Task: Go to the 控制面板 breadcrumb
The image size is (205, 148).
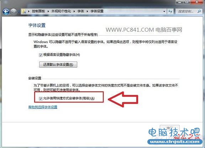Action: (x=38, y=11)
